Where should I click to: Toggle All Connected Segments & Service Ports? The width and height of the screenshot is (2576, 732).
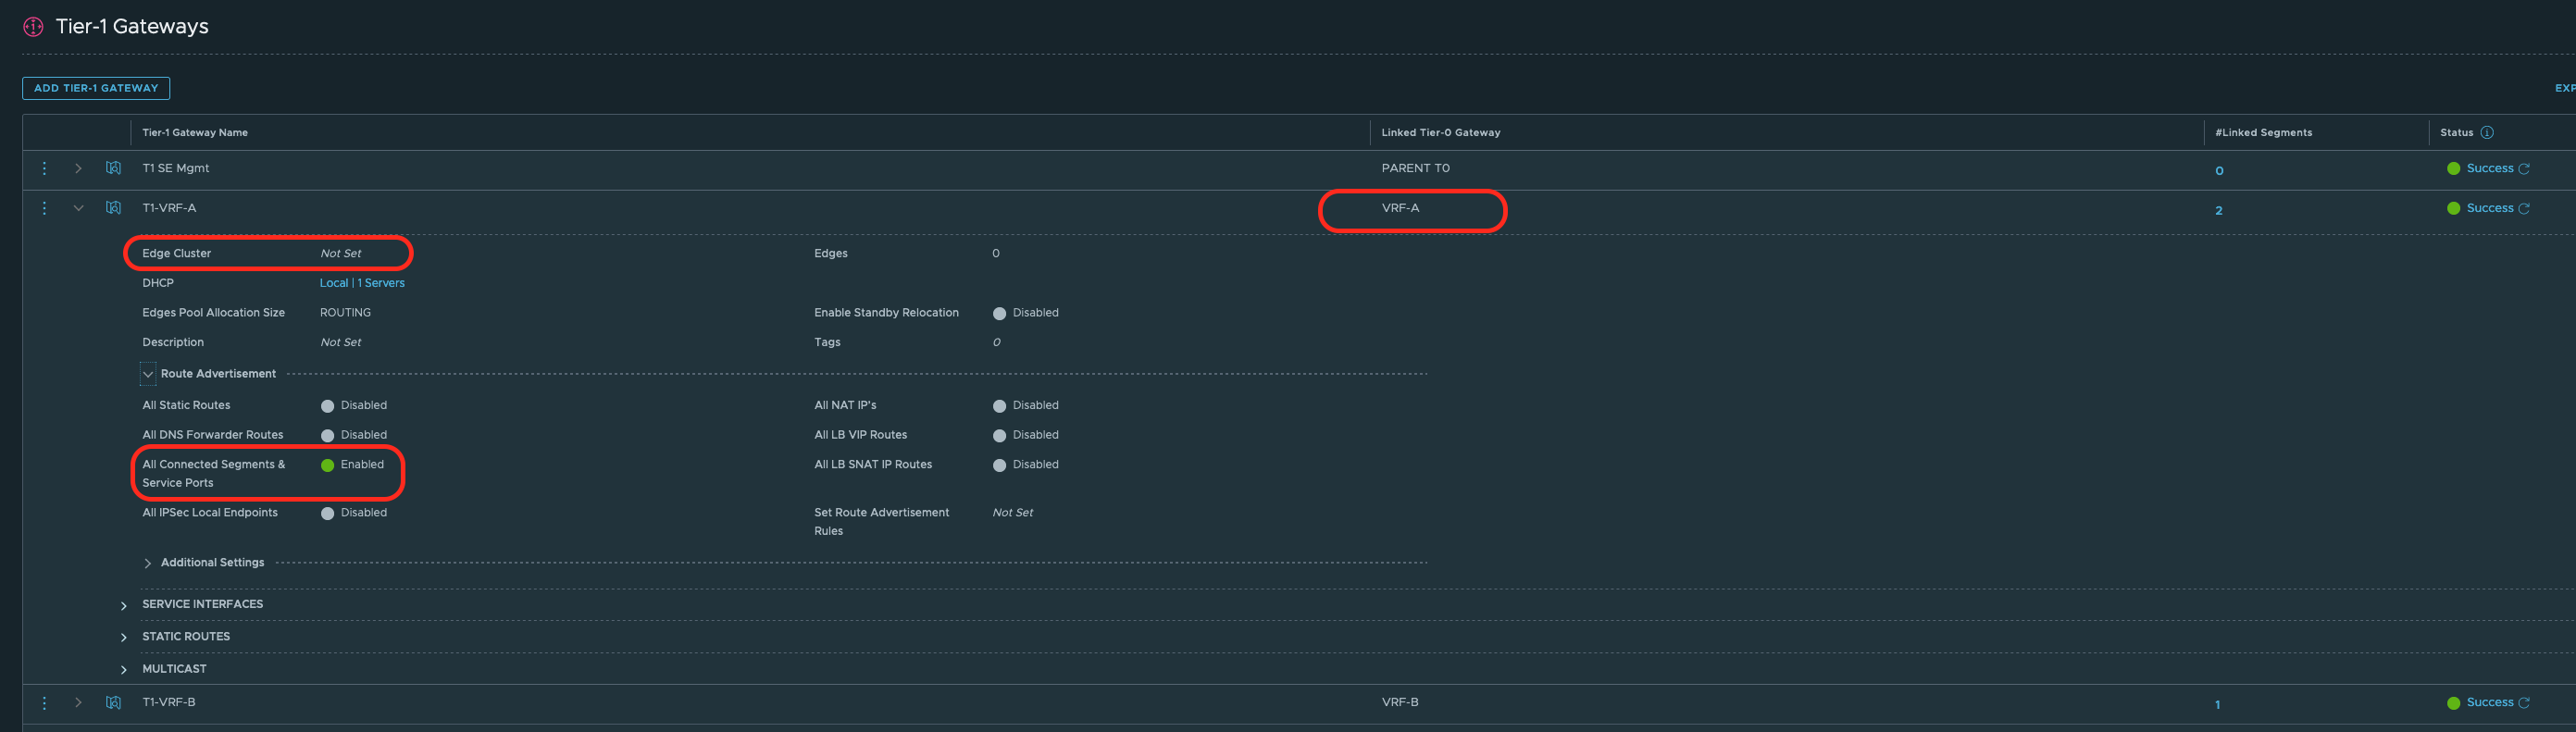pyautogui.click(x=327, y=465)
